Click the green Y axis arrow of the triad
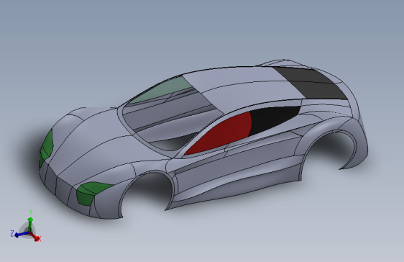404x262 pixels. click(30, 224)
